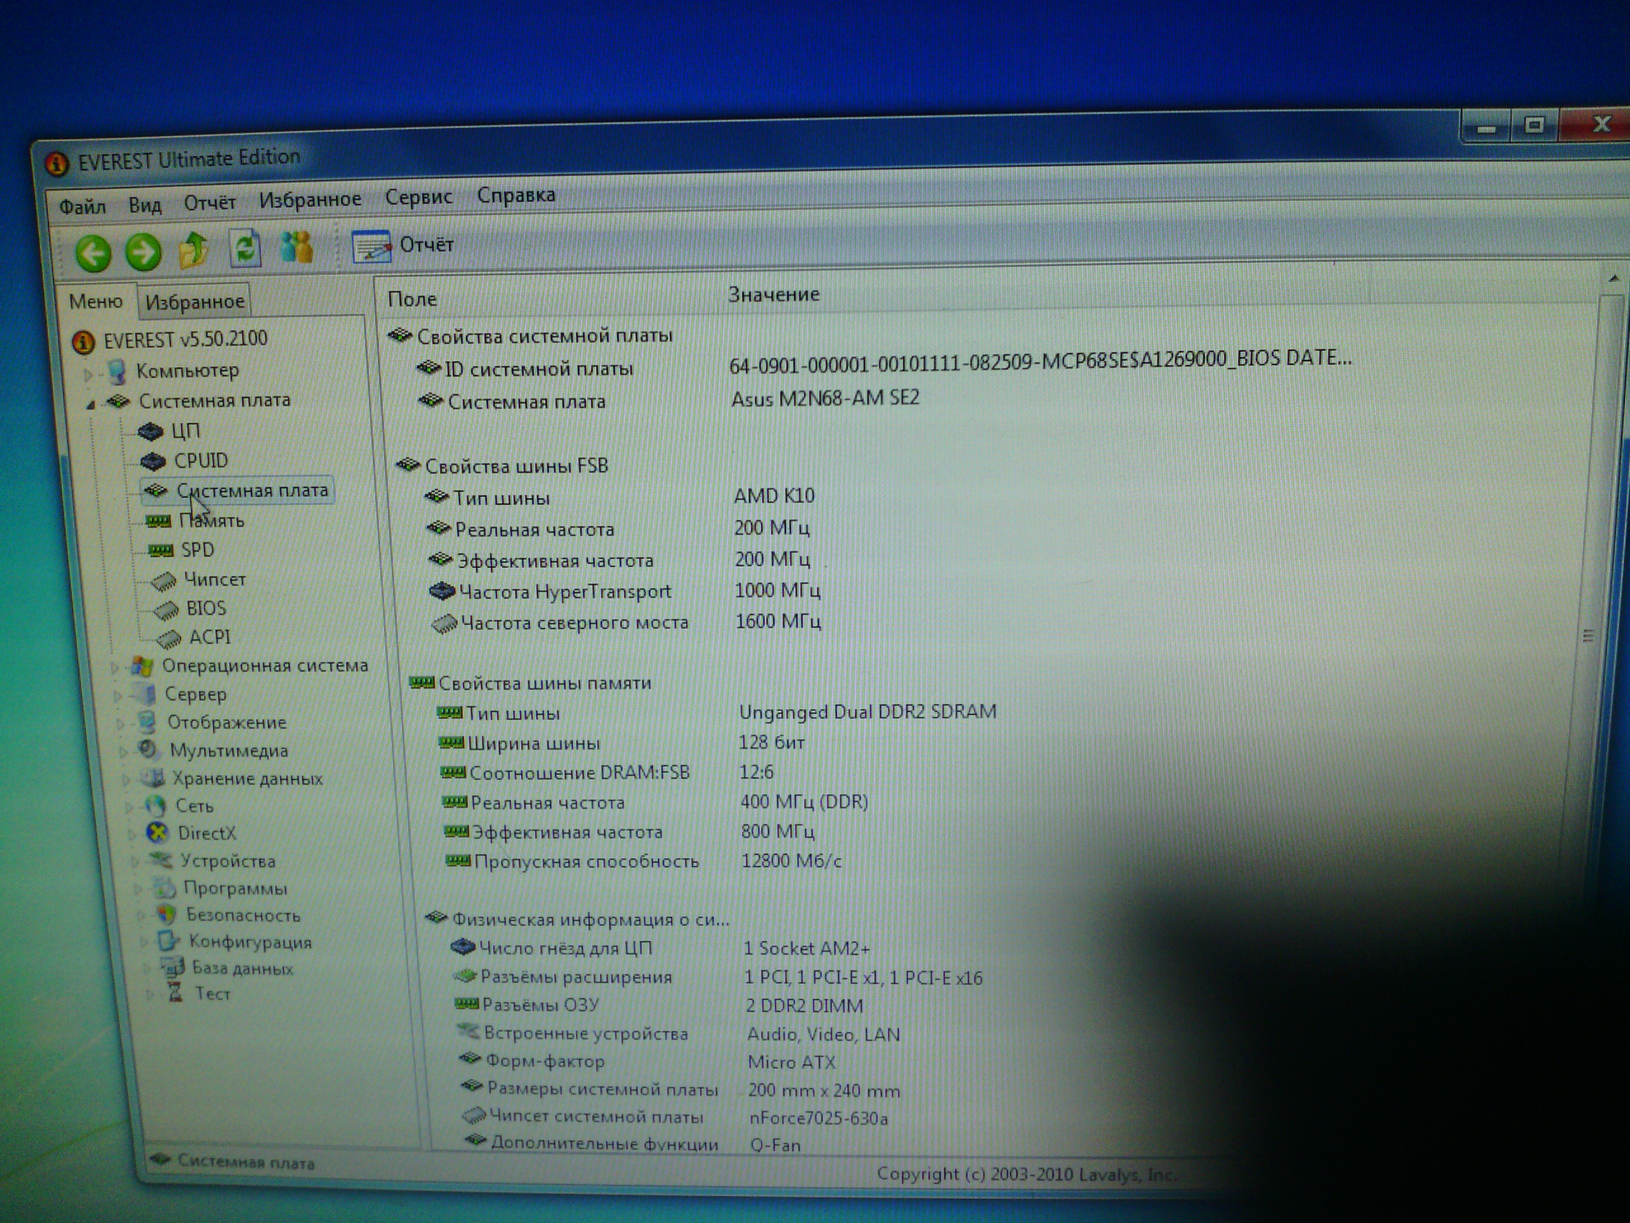This screenshot has height=1223, width=1630.
Task: Select the SPD tree item
Action: coord(197,550)
